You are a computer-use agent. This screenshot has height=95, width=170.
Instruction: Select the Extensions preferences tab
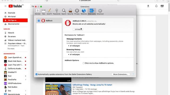92,12
